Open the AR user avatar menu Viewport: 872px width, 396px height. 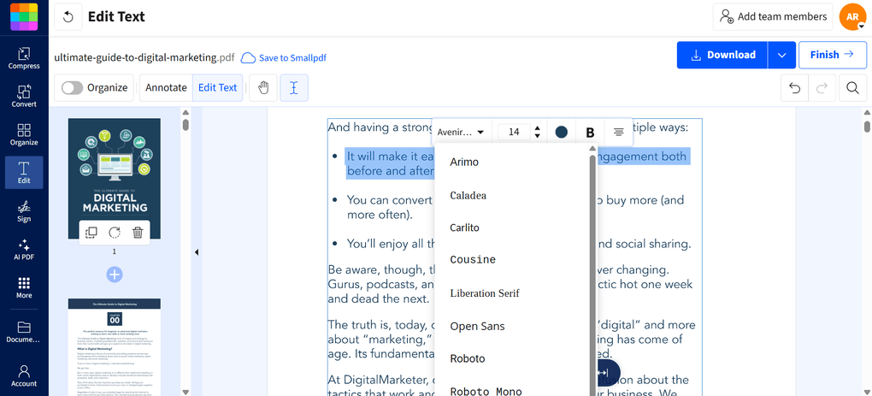coord(852,17)
